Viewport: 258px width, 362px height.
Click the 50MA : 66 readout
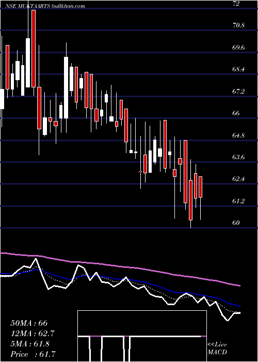click(x=29, y=323)
